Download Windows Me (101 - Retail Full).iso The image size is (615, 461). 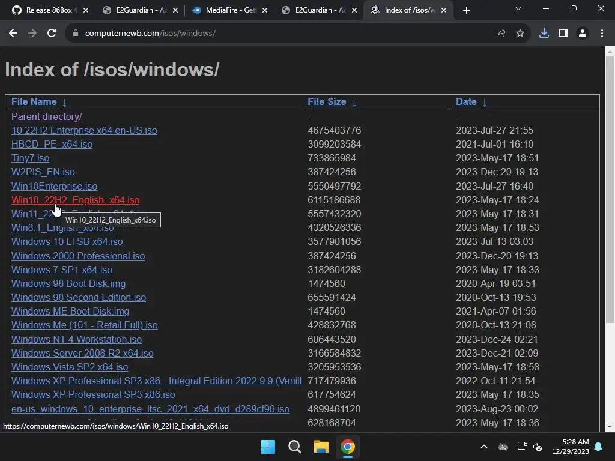[84, 325]
